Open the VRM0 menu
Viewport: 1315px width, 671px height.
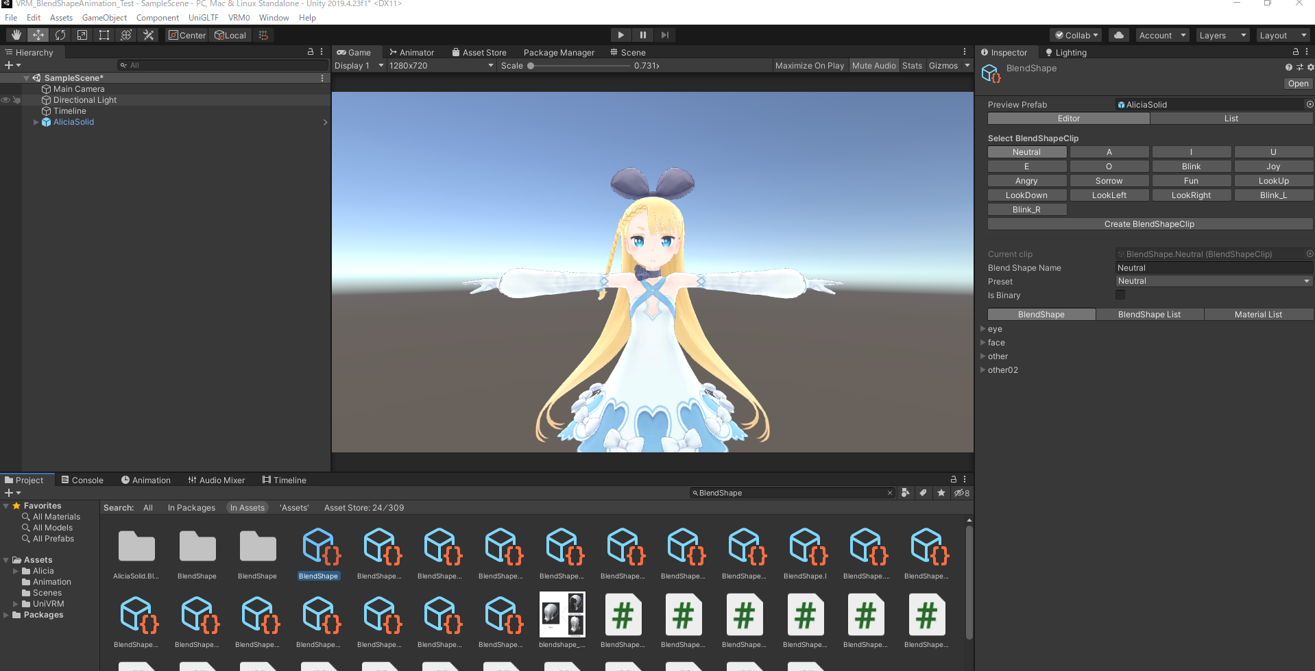[x=239, y=18]
